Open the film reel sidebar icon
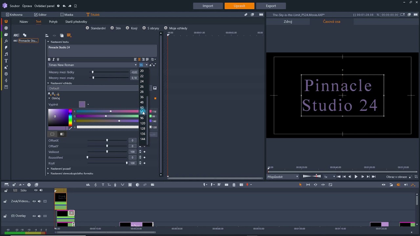420x236 pixels. pyautogui.click(x=6, y=28)
